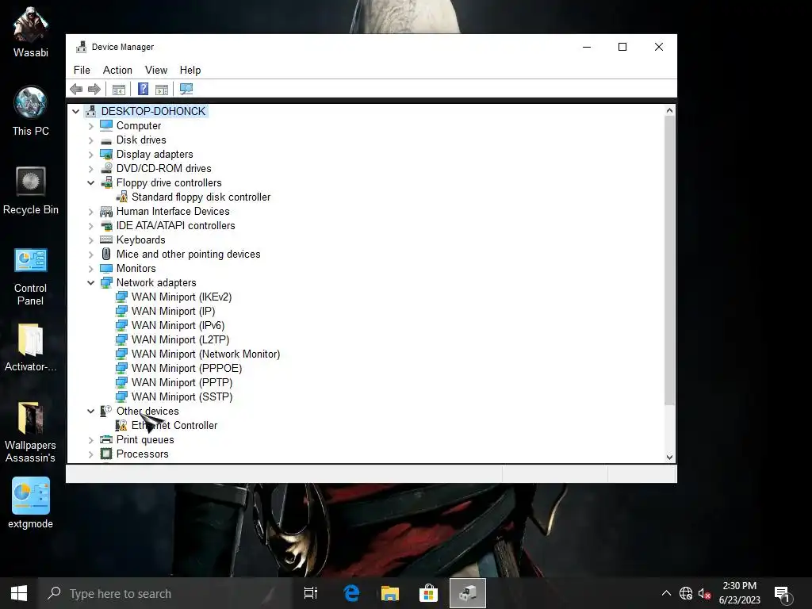Click the Forward arrow toolbar icon

pos(94,89)
